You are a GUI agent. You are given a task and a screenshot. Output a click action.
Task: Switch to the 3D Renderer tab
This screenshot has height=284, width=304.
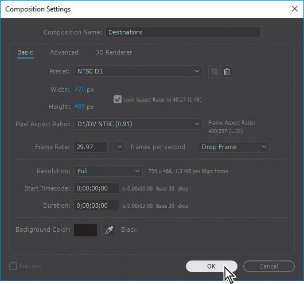[114, 52]
